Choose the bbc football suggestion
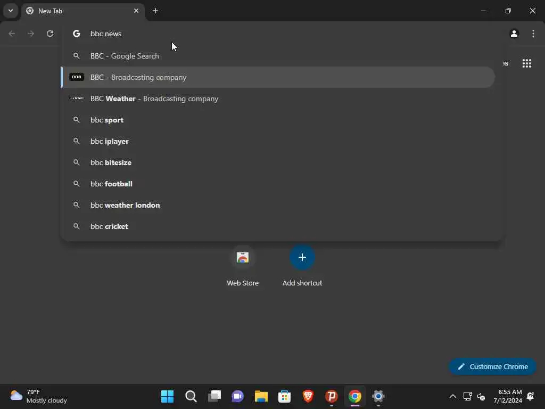 [278, 184]
